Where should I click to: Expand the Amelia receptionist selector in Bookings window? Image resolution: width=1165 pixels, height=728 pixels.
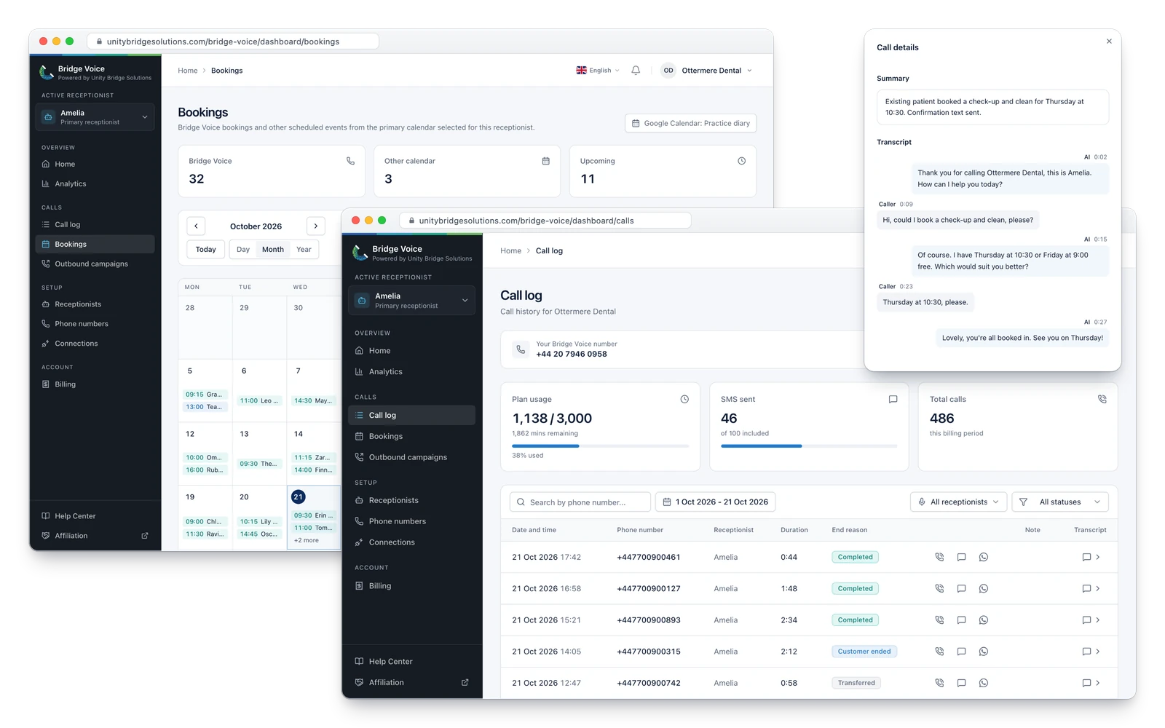click(x=95, y=117)
